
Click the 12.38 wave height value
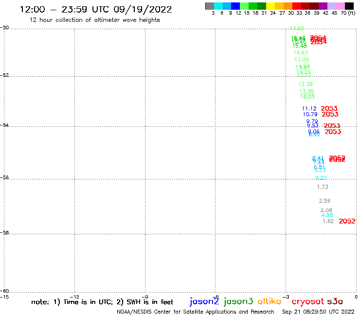click(306, 84)
